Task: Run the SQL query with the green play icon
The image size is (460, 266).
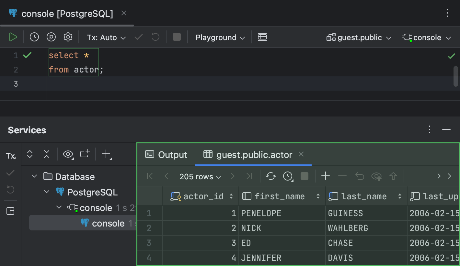Action: 13,37
